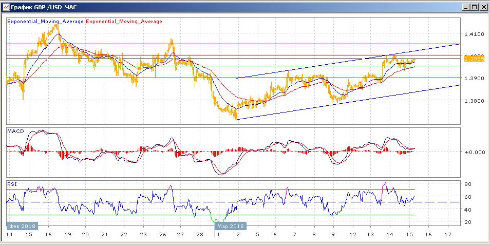490x245 pixels.
Task: Close the GBP/USD chart window
Action: (x=483, y=7)
